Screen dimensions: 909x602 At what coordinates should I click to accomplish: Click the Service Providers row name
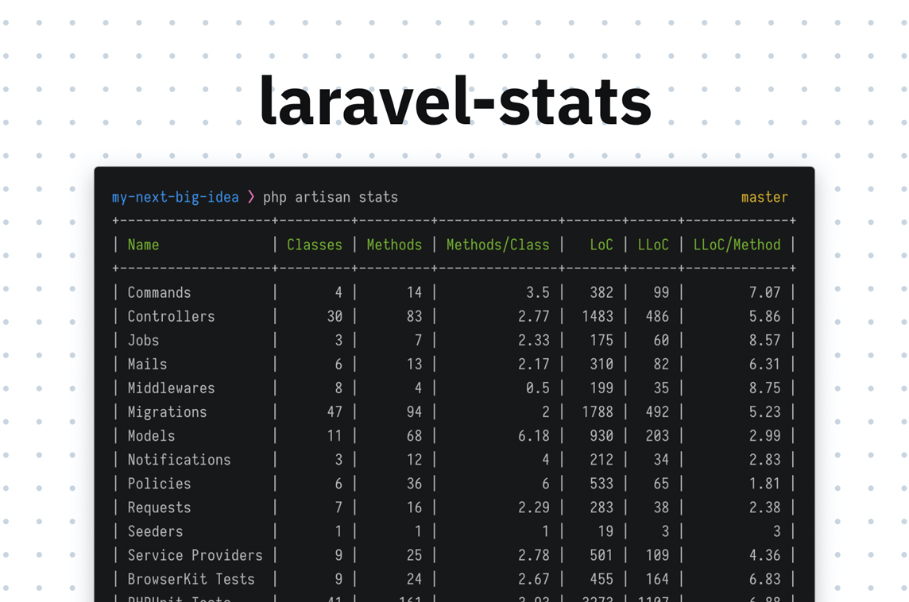[x=195, y=555]
